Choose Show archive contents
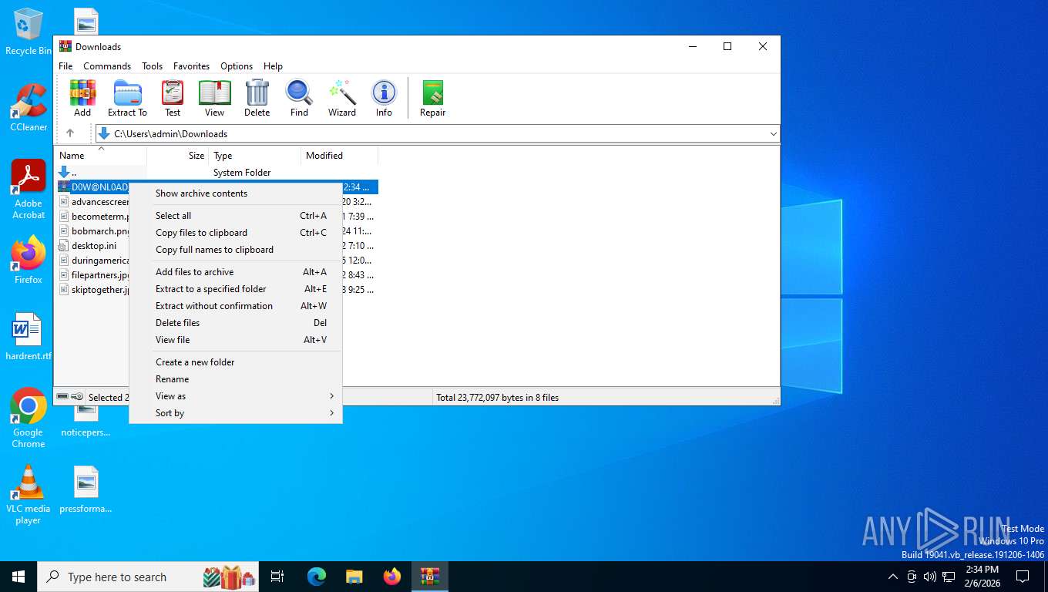The height and width of the screenshot is (592, 1048). [x=236, y=193]
